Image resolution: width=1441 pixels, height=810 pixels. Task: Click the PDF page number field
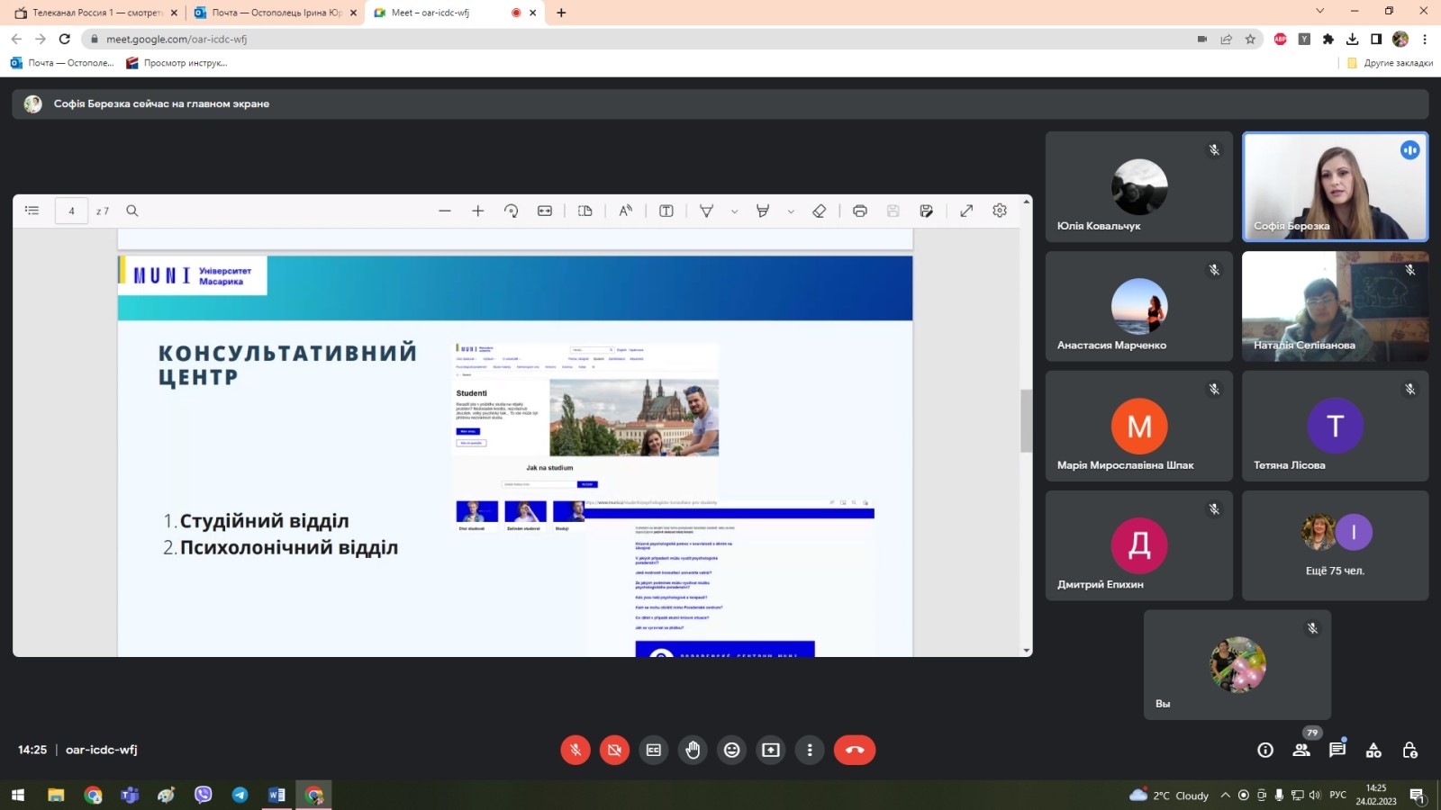72,211
